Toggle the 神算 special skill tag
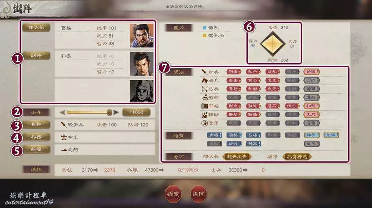 pyautogui.click(x=312, y=135)
